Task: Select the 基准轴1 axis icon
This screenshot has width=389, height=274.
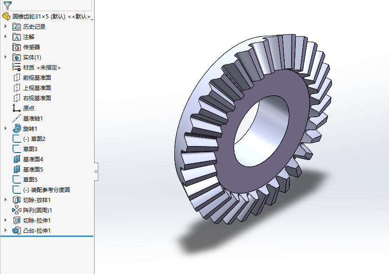Action: pos(16,118)
